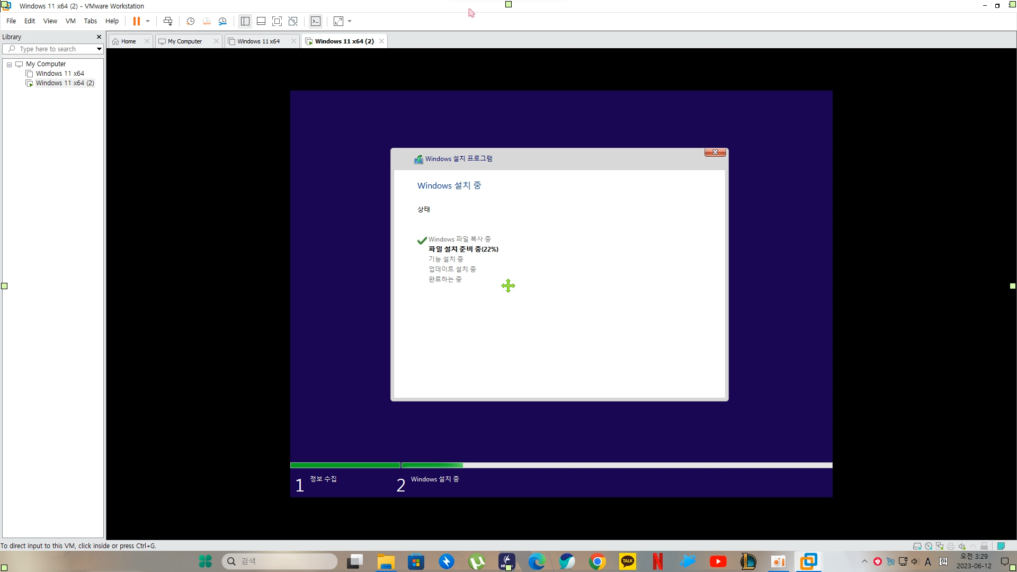
Task: Enter full screen mode icon
Action: point(277,21)
